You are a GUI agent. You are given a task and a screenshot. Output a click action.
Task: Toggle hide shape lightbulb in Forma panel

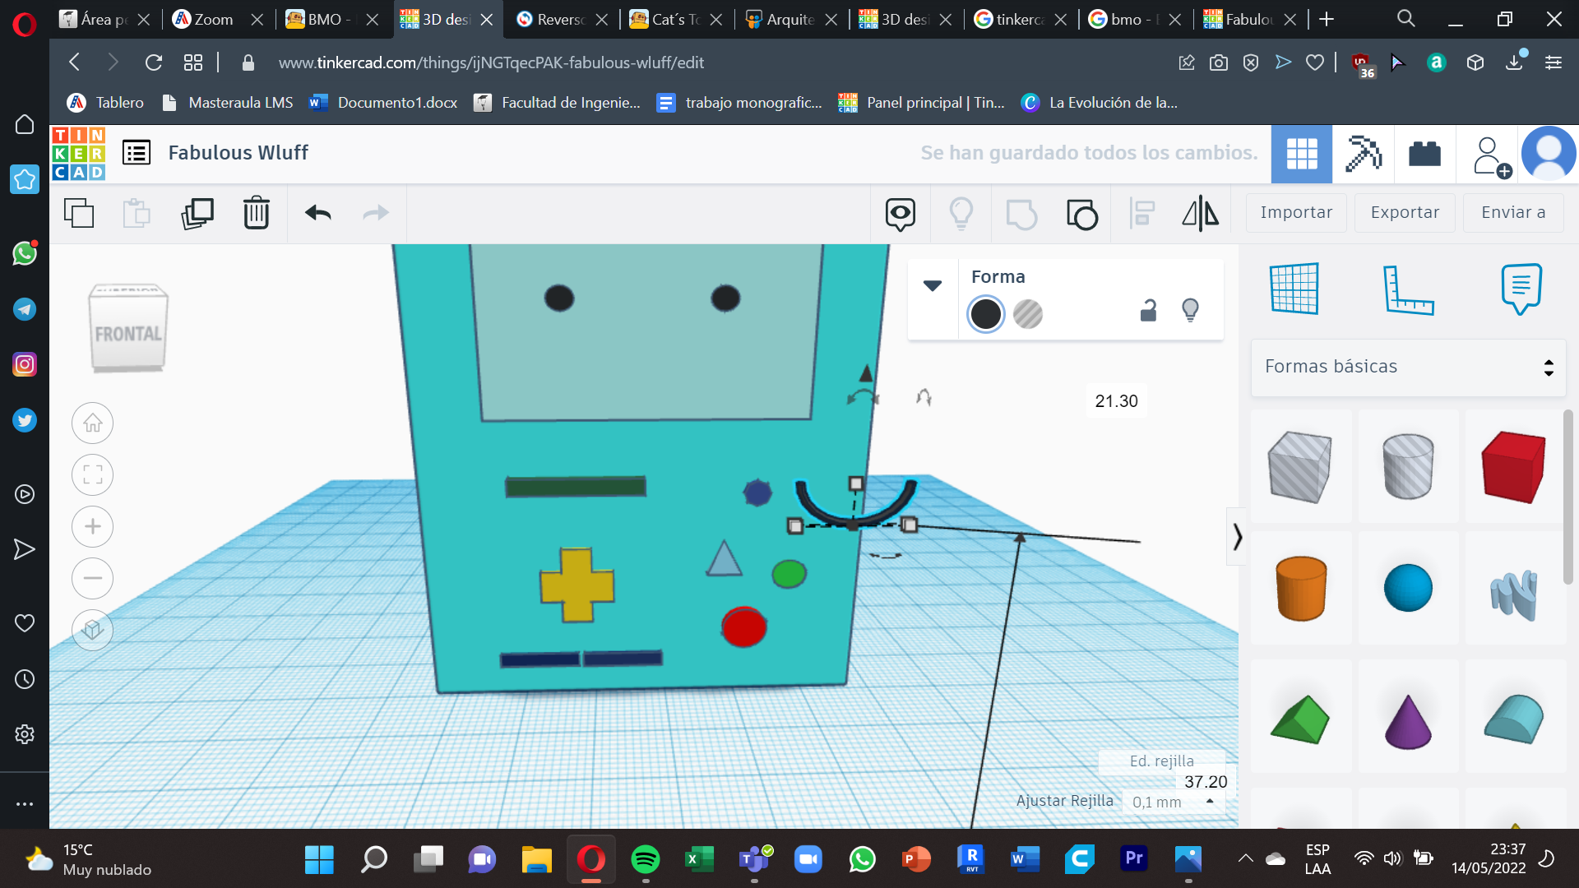tap(1190, 310)
